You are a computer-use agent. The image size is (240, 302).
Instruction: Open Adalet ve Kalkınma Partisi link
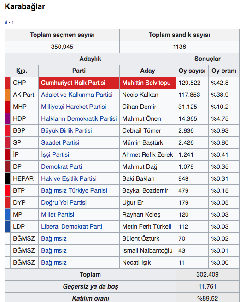pyautogui.click(x=77, y=95)
